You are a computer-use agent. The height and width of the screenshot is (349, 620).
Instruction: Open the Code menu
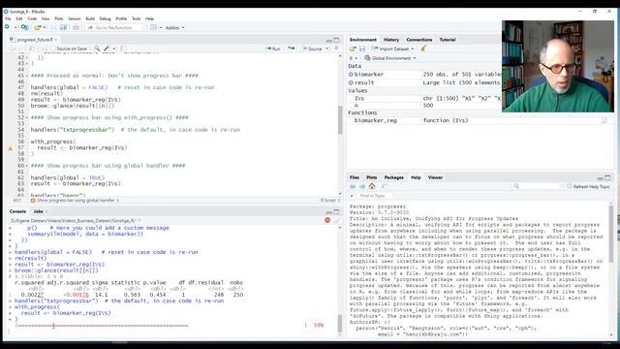[x=32, y=18]
